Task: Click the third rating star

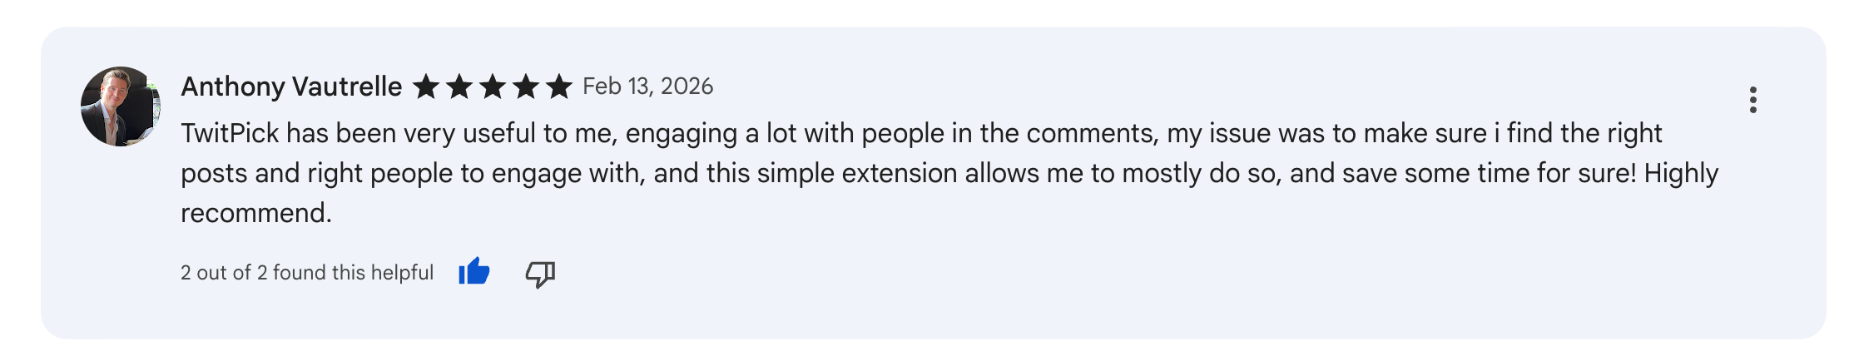Action: (x=493, y=87)
